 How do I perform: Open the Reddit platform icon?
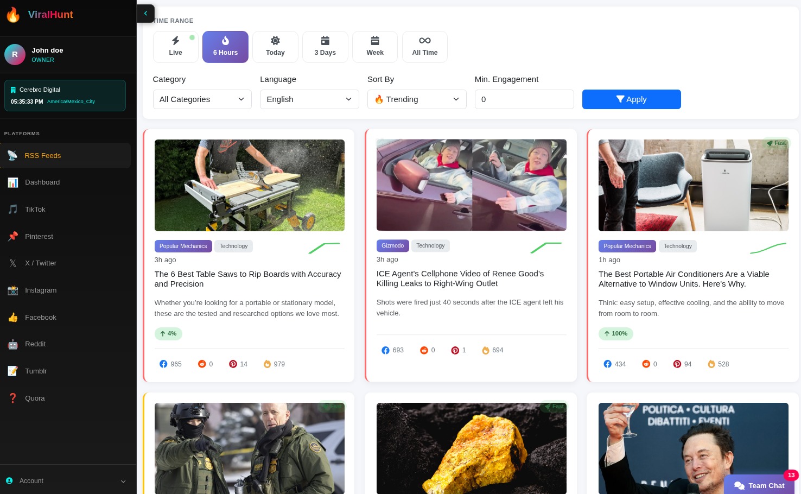tap(13, 344)
